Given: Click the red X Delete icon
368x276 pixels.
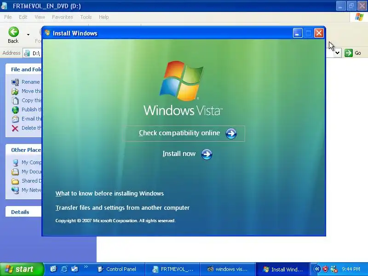Looking at the screenshot, I should [15, 128].
